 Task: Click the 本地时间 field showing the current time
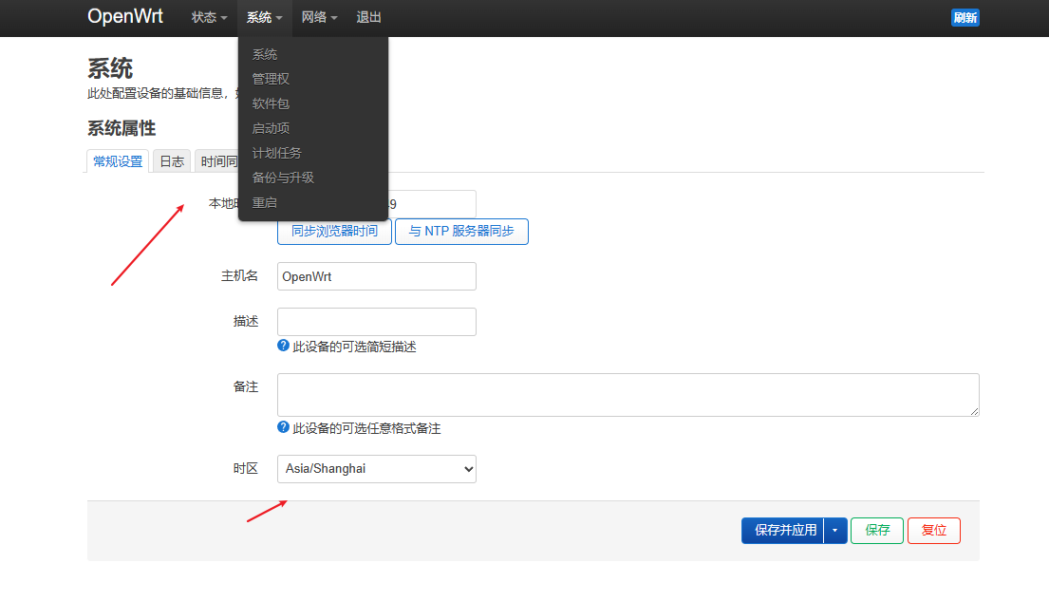click(x=431, y=204)
